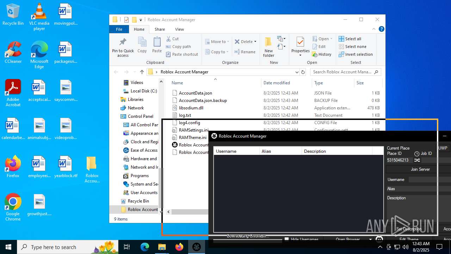The width and height of the screenshot is (451, 254).
Task: Go up one folder level arrow
Action: pyautogui.click(x=142, y=72)
